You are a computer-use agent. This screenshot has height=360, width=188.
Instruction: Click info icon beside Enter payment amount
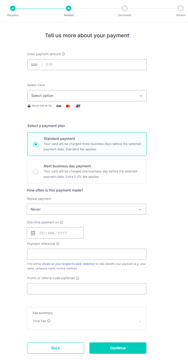pos(63,54)
